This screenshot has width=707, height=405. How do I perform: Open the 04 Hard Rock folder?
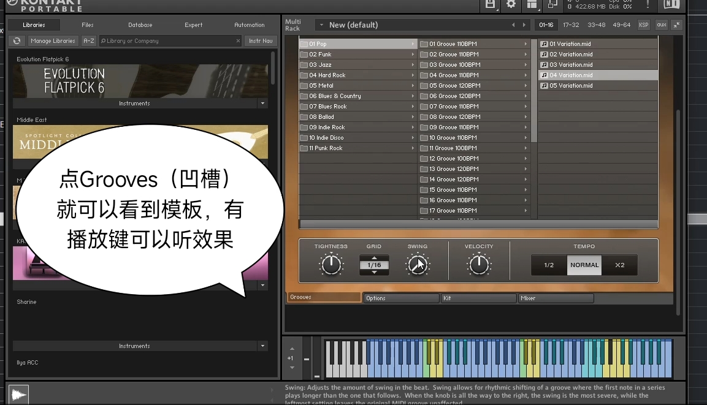(358, 75)
